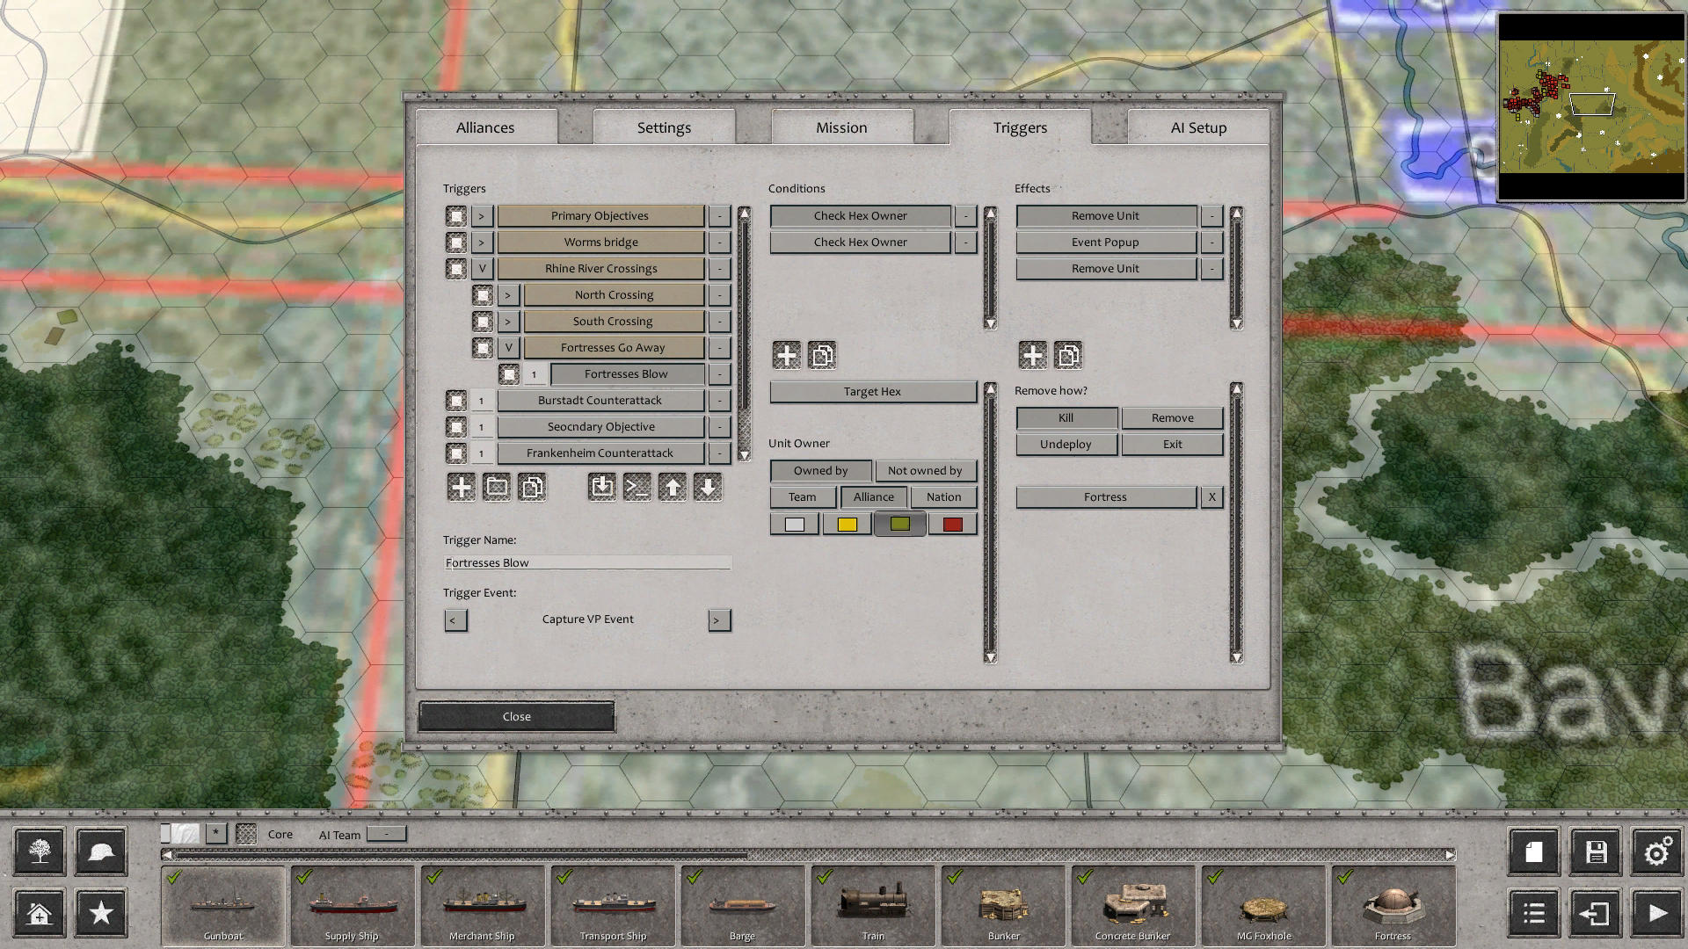Click the tree terrain icon bottom left
1688x949 pixels.
tap(39, 851)
